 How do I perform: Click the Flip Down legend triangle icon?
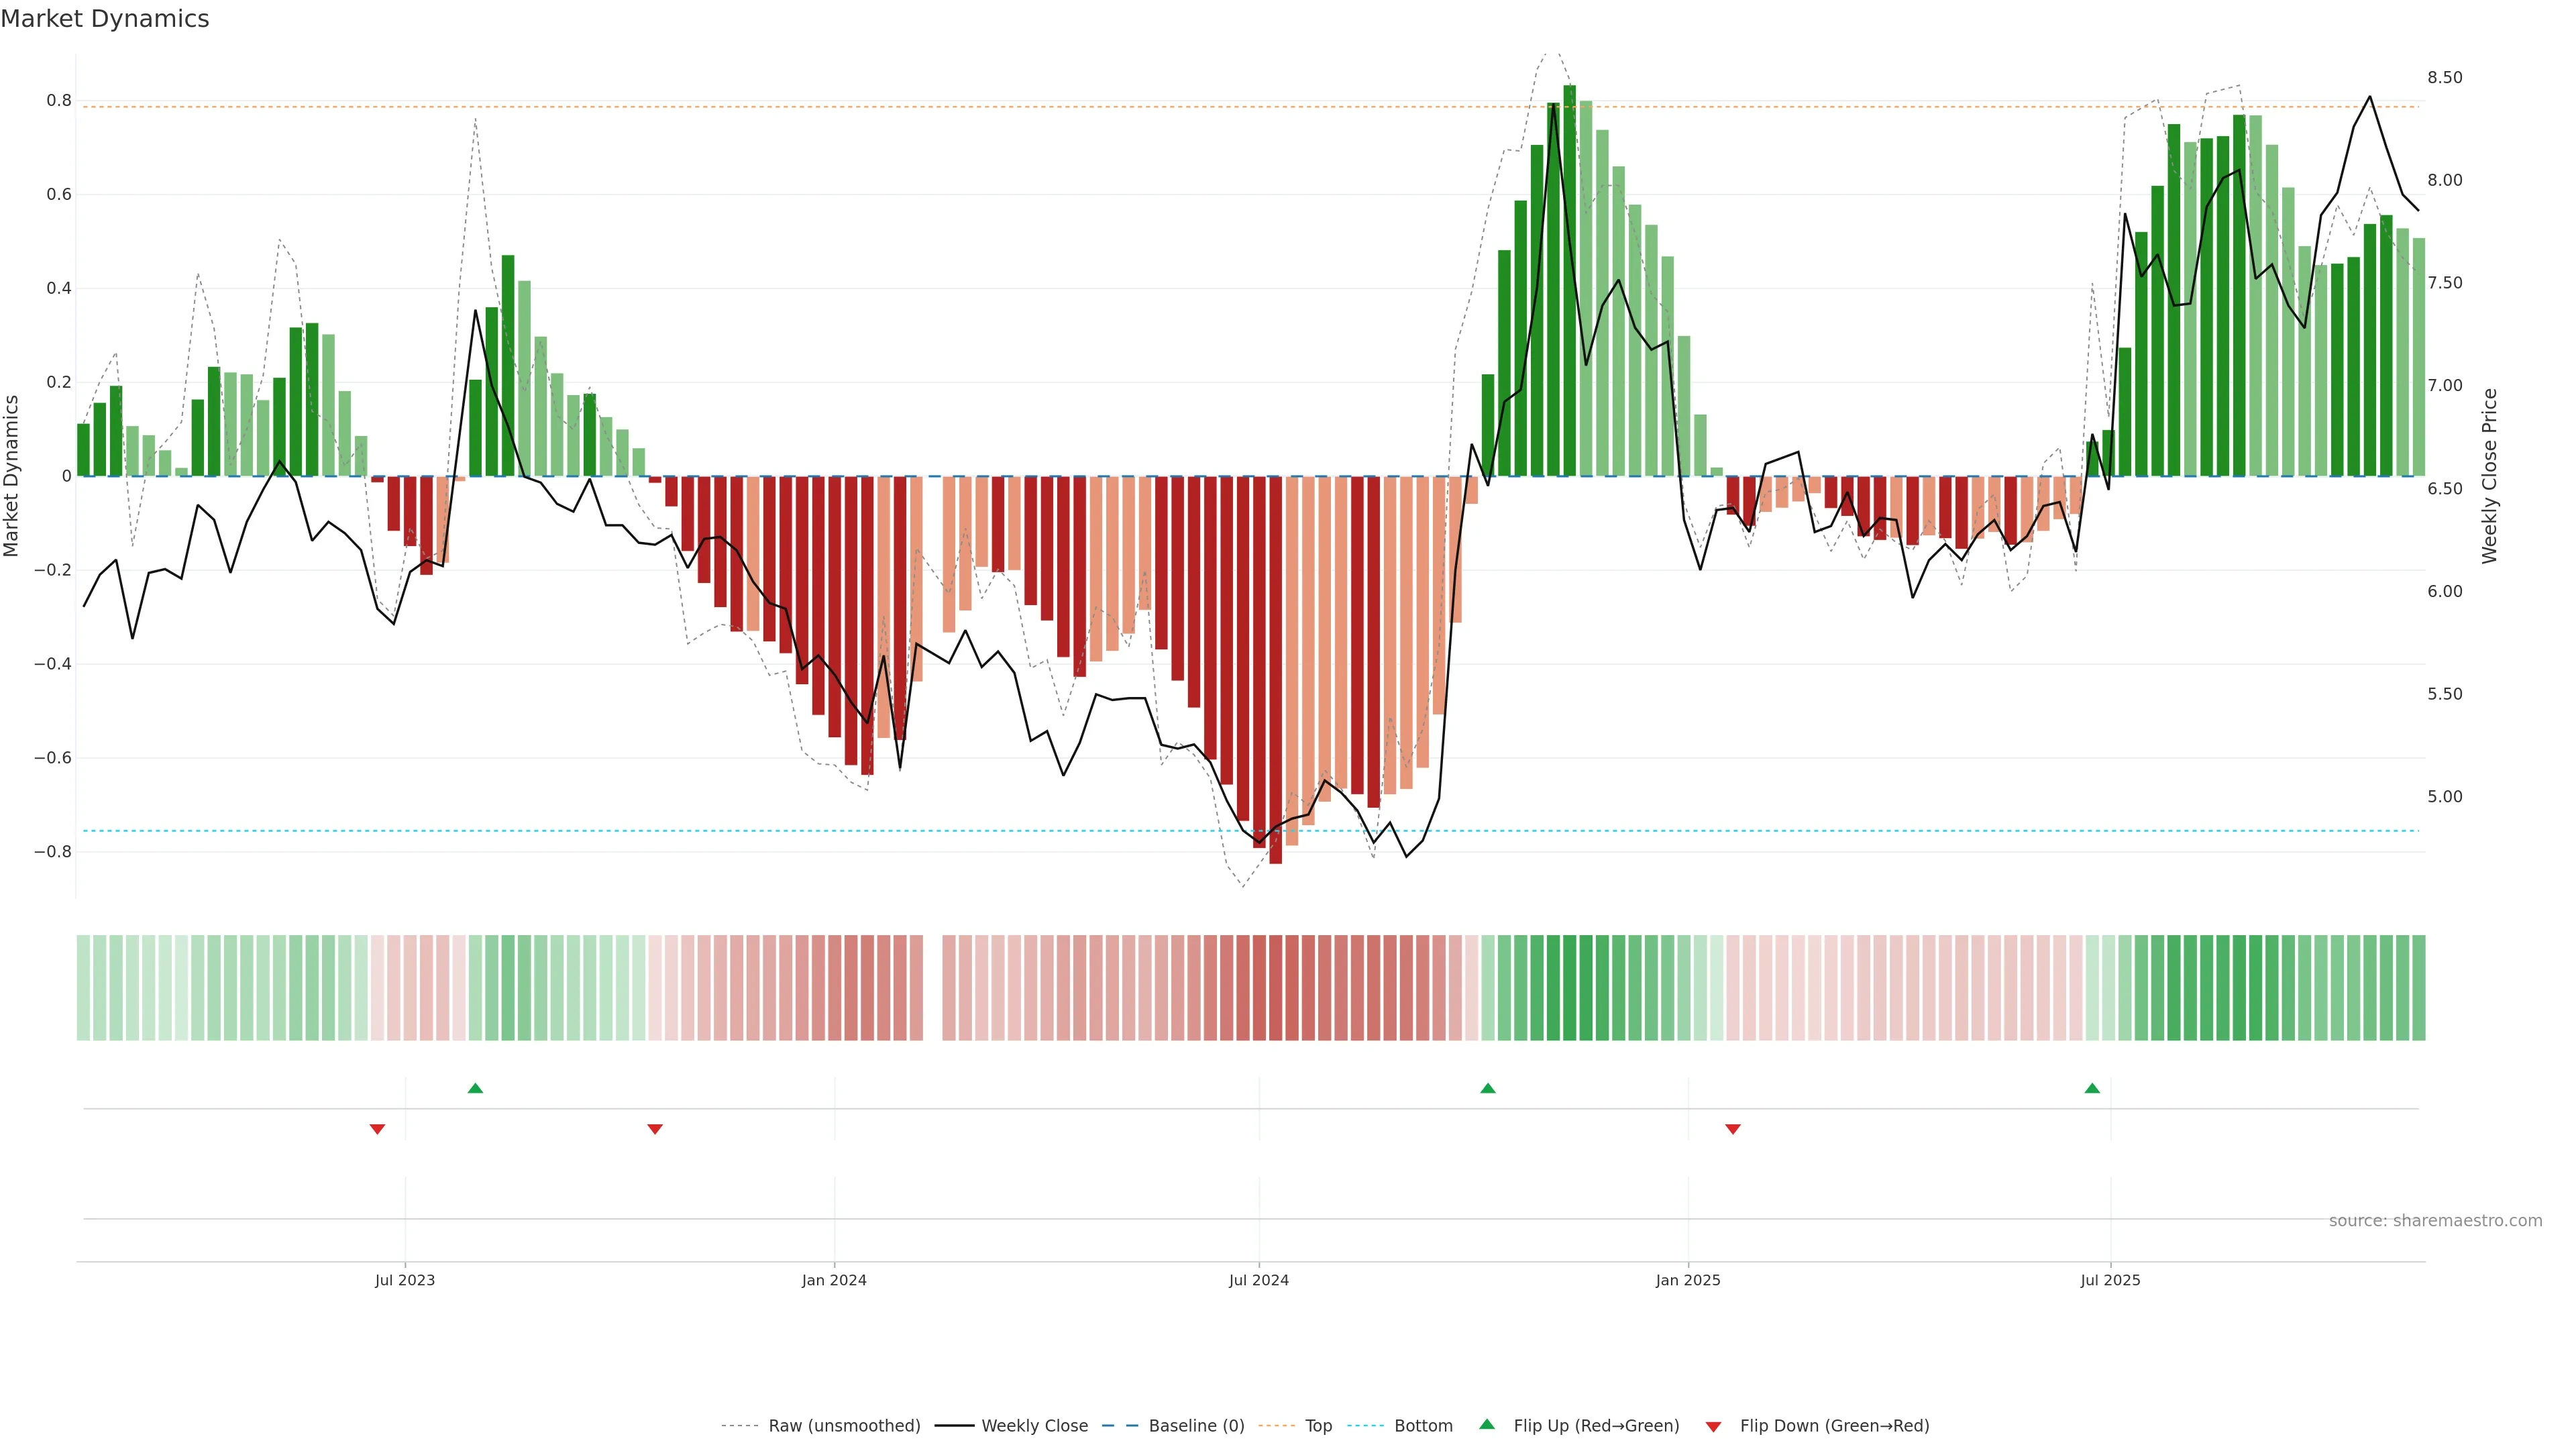(x=1713, y=1427)
